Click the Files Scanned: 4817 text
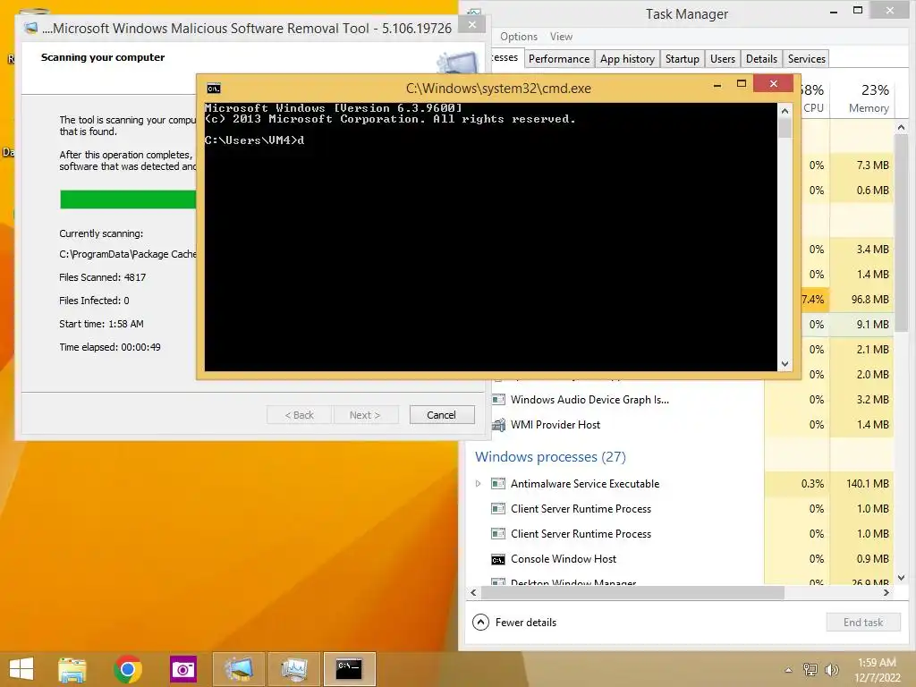Image resolution: width=916 pixels, height=687 pixels. pyautogui.click(x=102, y=277)
